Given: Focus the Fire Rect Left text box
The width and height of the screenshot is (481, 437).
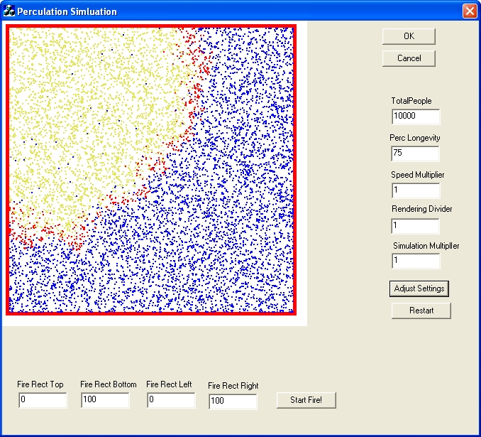Looking at the screenshot, I should pos(170,400).
